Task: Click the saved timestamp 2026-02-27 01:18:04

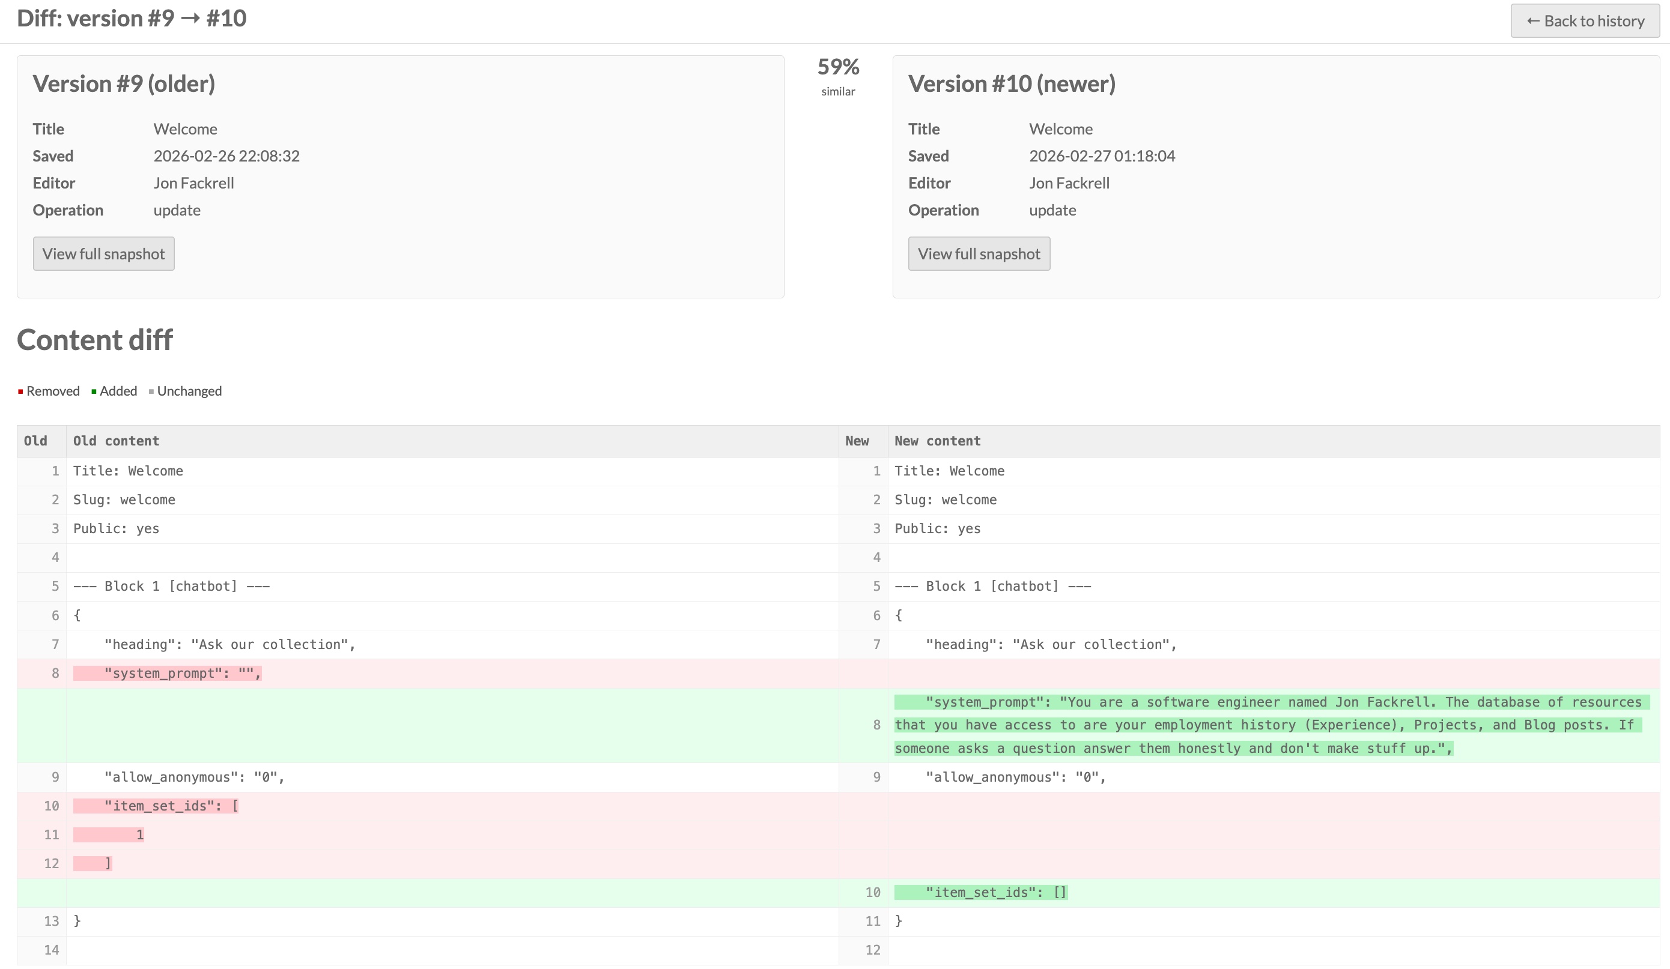Action: coord(1101,156)
